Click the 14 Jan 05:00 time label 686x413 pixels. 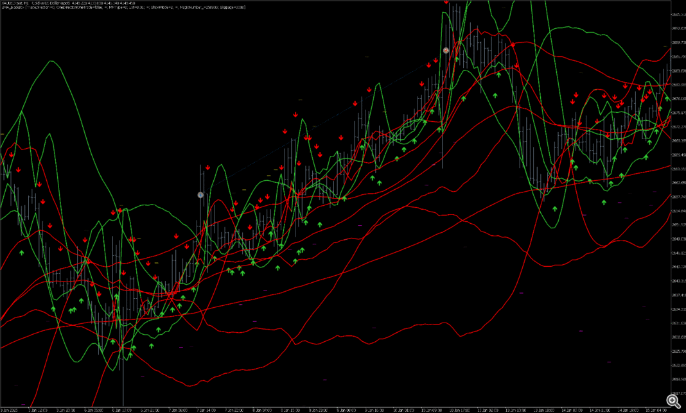[572, 409]
